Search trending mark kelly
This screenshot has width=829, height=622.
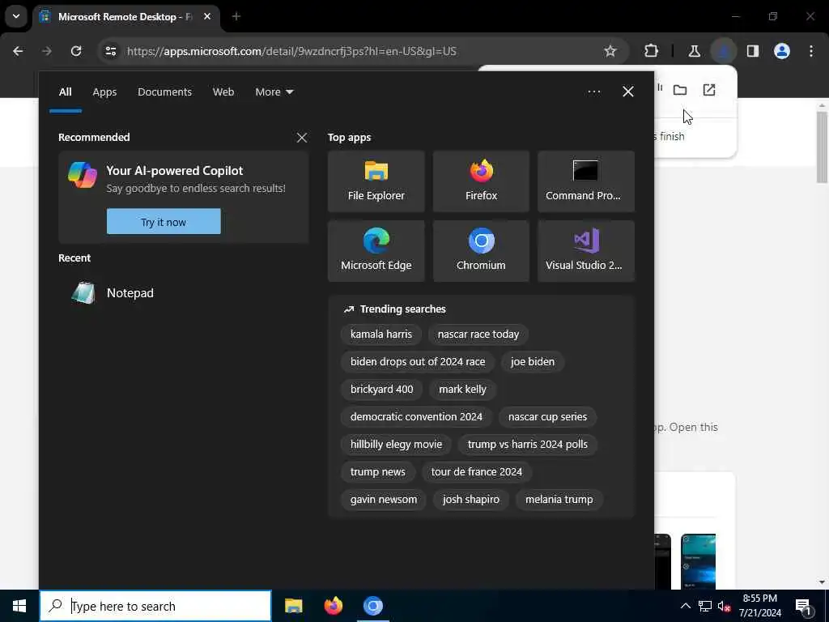(462, 390)
